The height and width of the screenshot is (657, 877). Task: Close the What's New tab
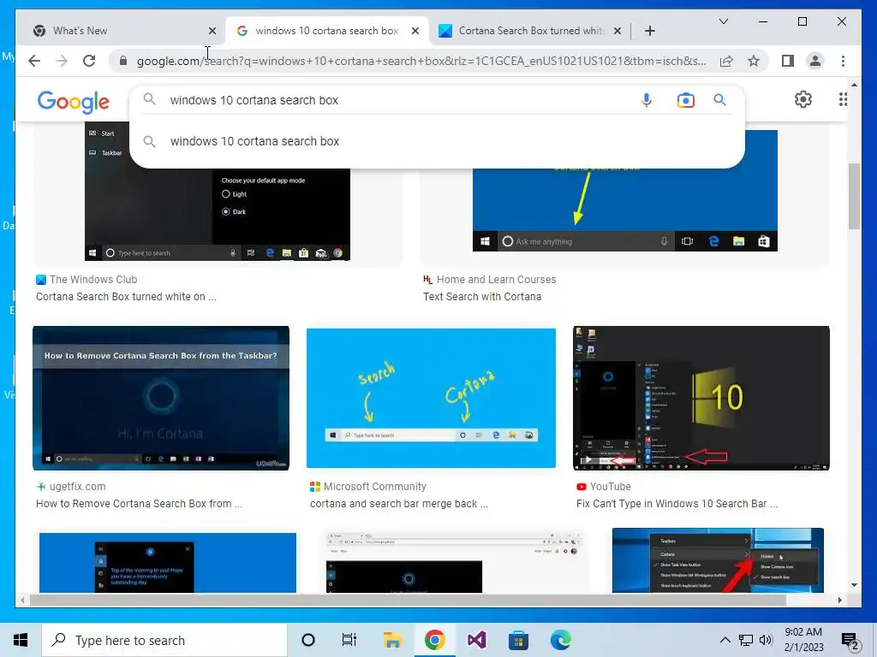(x=212, y=31)
